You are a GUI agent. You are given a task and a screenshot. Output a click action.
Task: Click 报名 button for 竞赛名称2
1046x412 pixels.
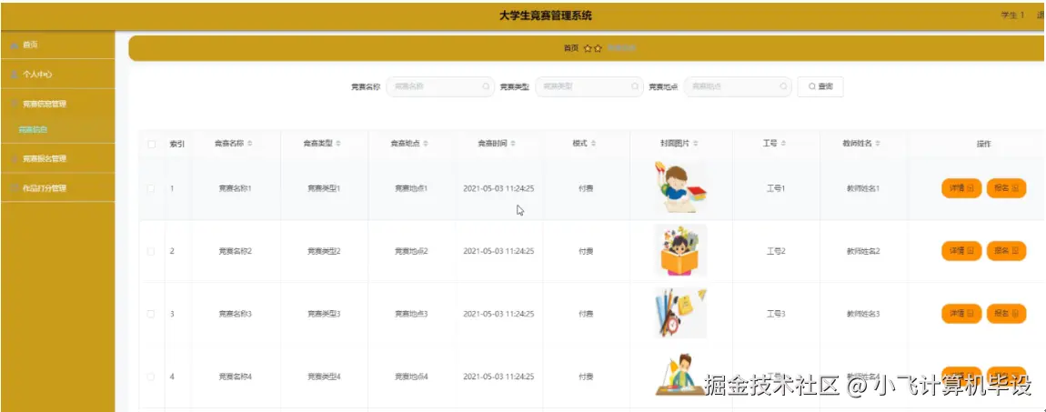(1006, 251)
